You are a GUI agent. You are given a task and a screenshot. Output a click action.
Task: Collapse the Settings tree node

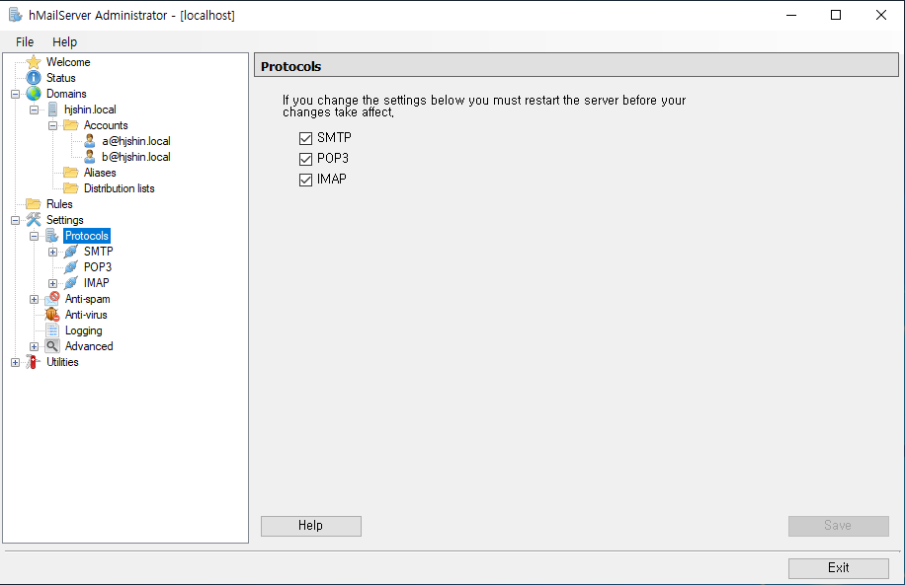(x=16, y=220)
